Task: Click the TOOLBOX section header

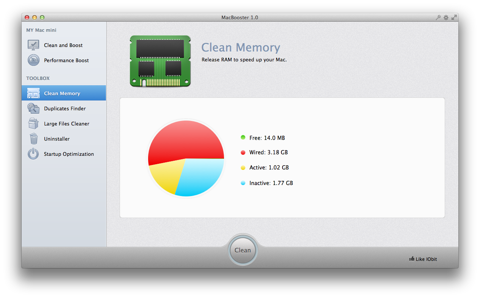Action: [x=38, y=78]
